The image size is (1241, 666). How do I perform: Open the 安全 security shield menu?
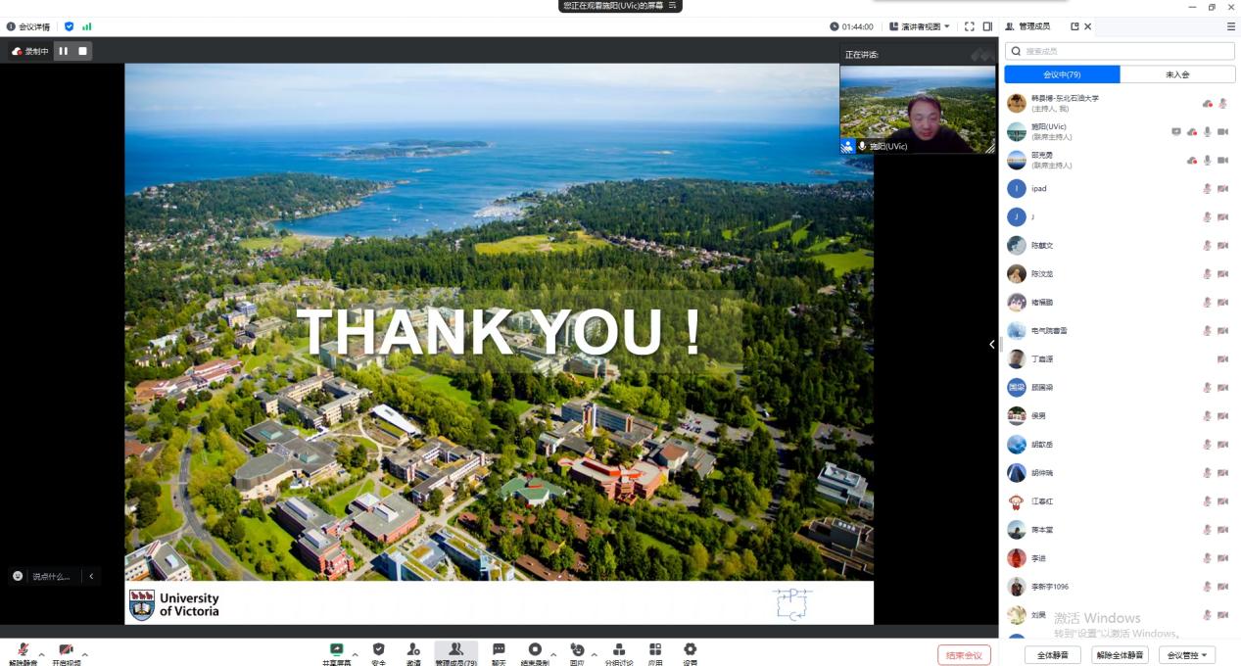click(x=379, y=651)
